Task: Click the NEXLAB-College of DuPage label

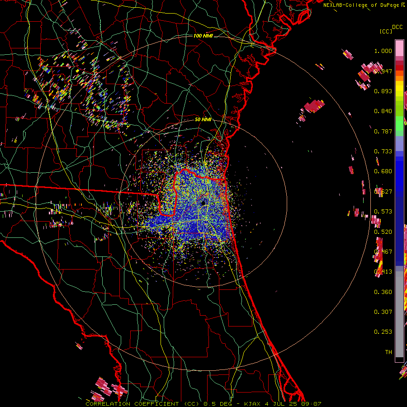Action: pos(361,5)
